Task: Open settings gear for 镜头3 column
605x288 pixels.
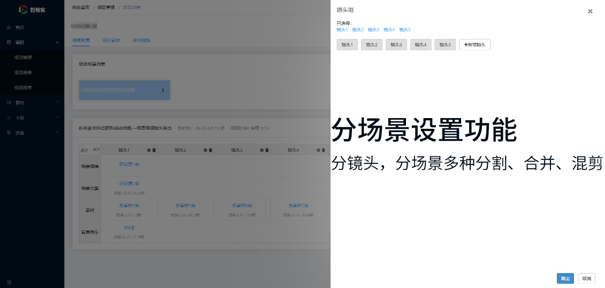Action: pos(262,150)
